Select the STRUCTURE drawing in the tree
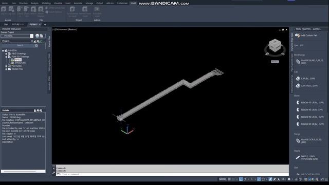Screen dimensions: 329x185 click(20, 63)
